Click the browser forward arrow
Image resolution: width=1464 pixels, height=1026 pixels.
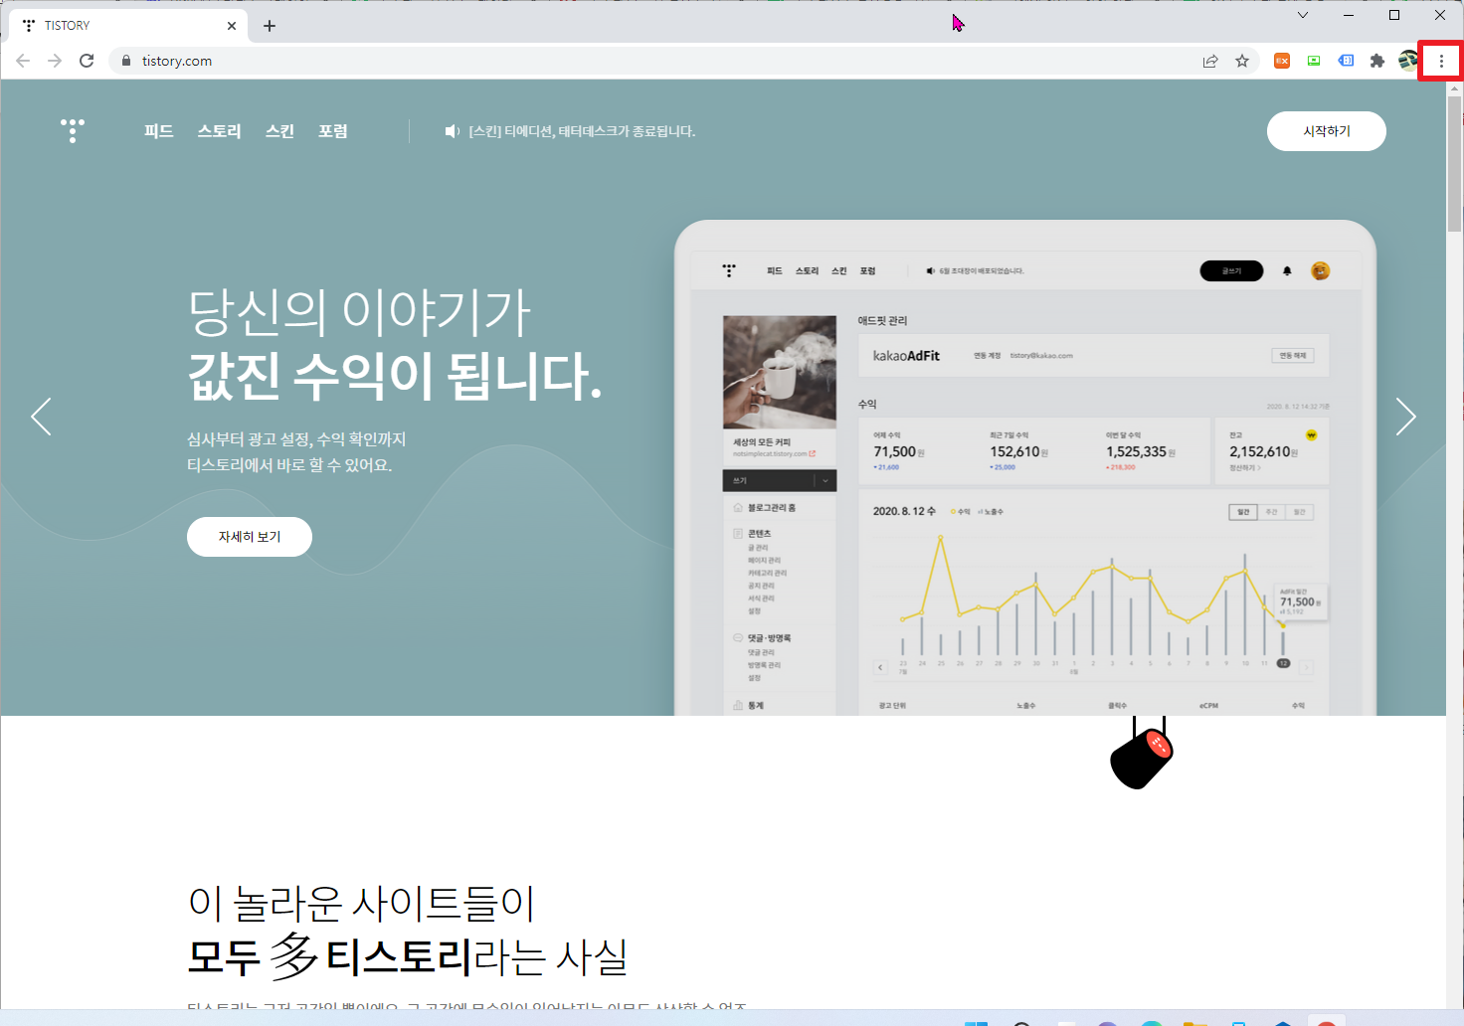click(55, 61)
